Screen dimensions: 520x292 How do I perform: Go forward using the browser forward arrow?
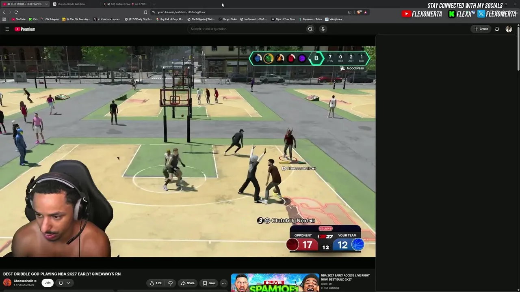coord(10,12)
